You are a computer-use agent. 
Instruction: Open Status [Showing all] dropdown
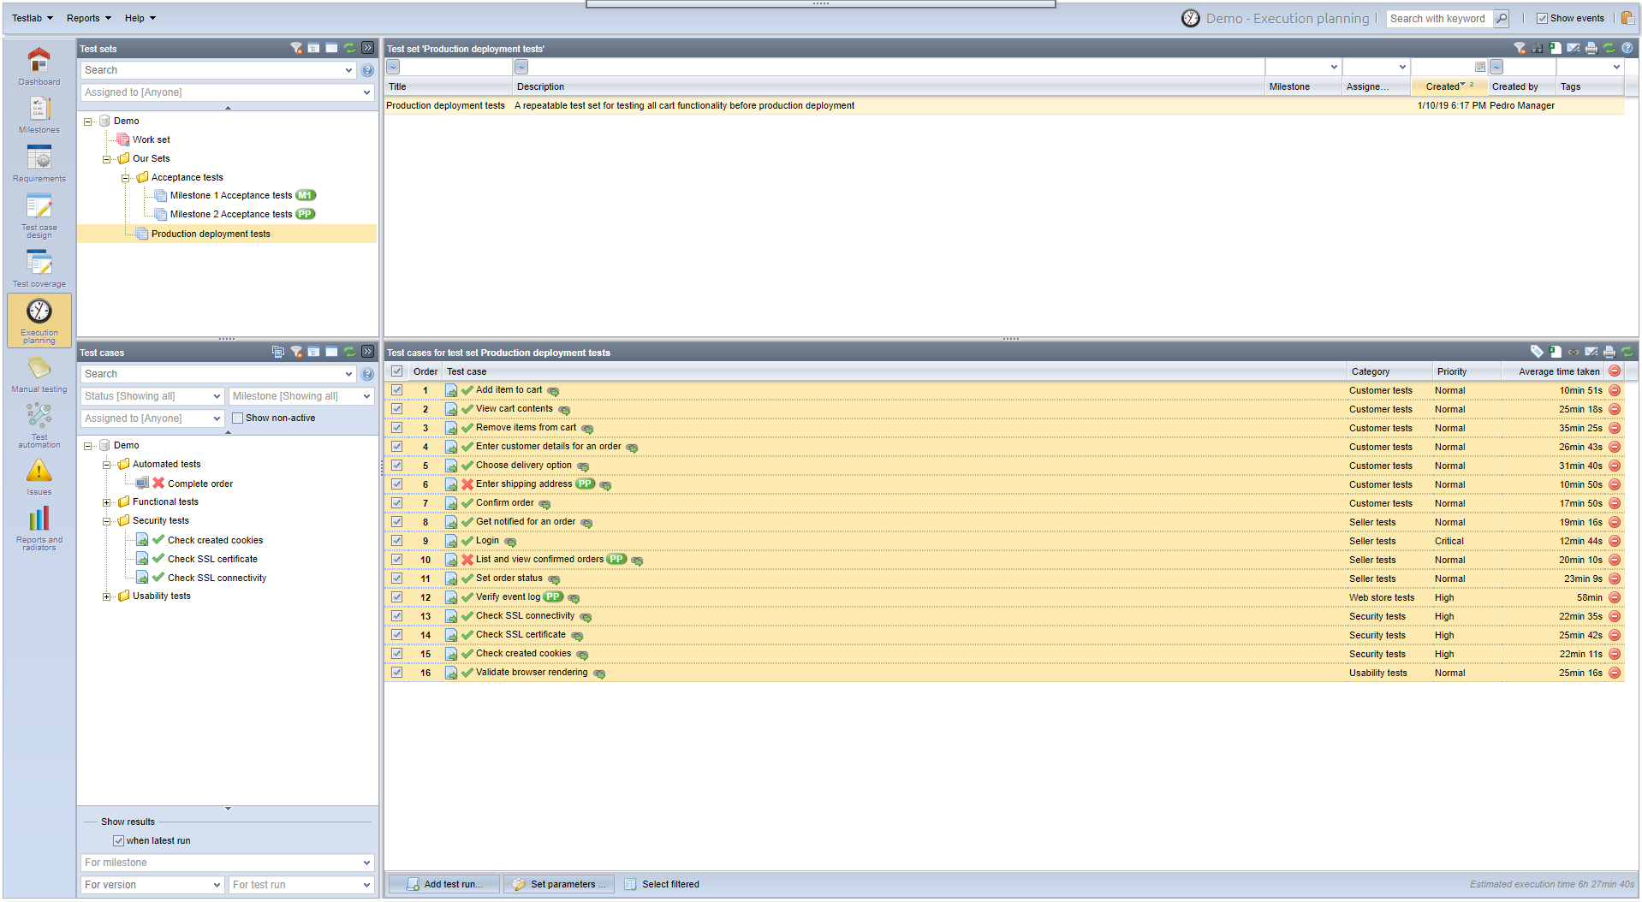[x=152, y=396]
